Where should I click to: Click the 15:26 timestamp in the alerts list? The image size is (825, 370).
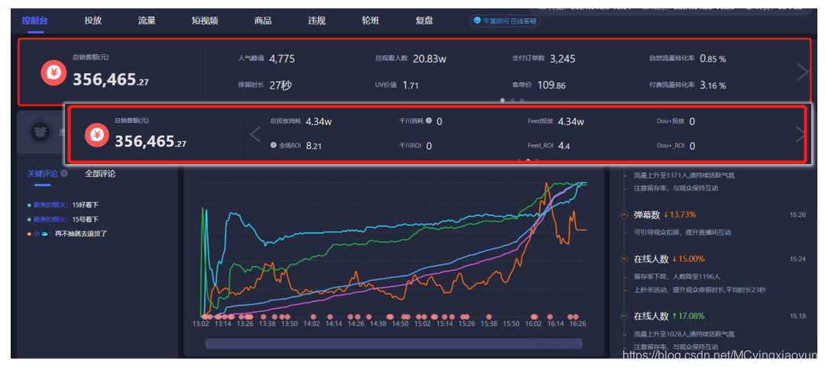[x=797, y=214]
